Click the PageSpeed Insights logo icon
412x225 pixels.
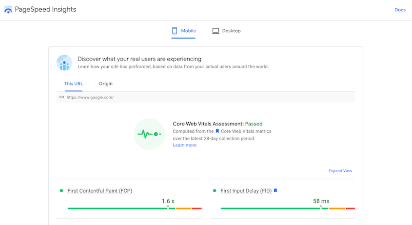click(x=8, y=10)
